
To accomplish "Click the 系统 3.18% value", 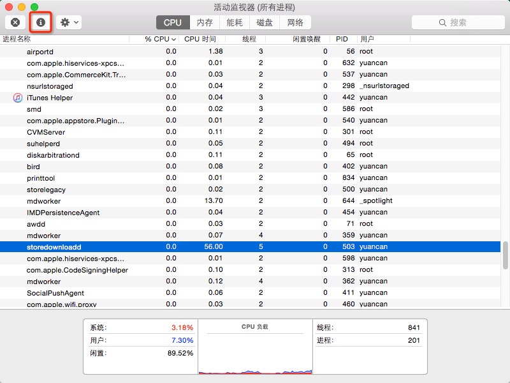I will (182, 327).
